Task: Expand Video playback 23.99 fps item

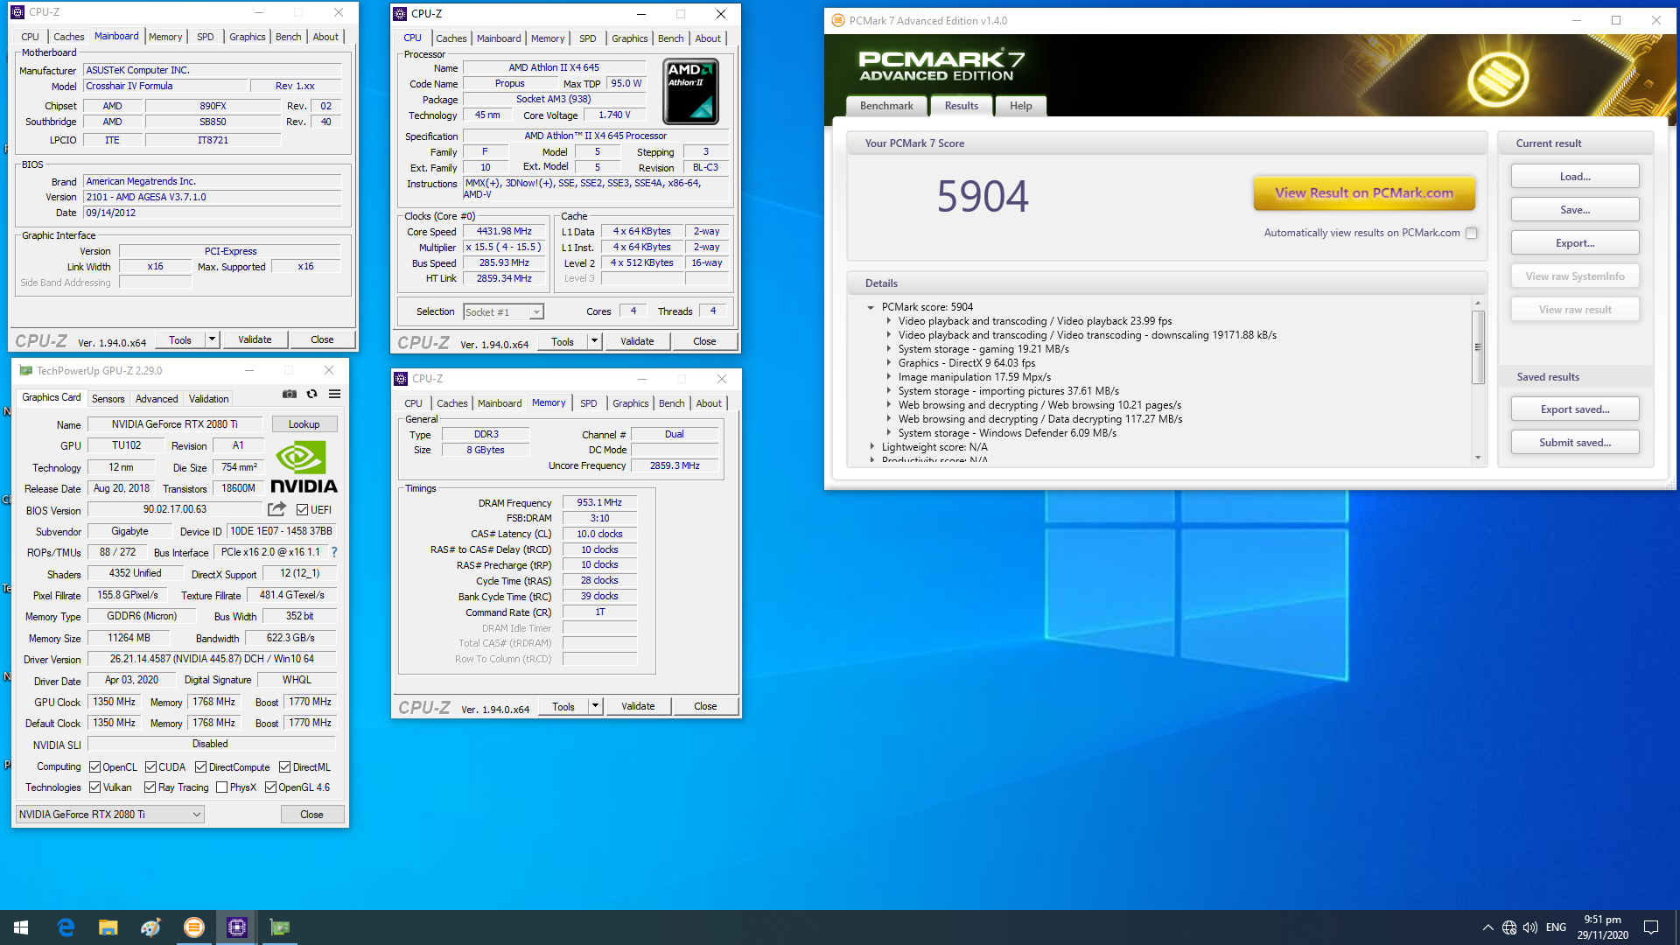Action: click(x=888, y=321)
